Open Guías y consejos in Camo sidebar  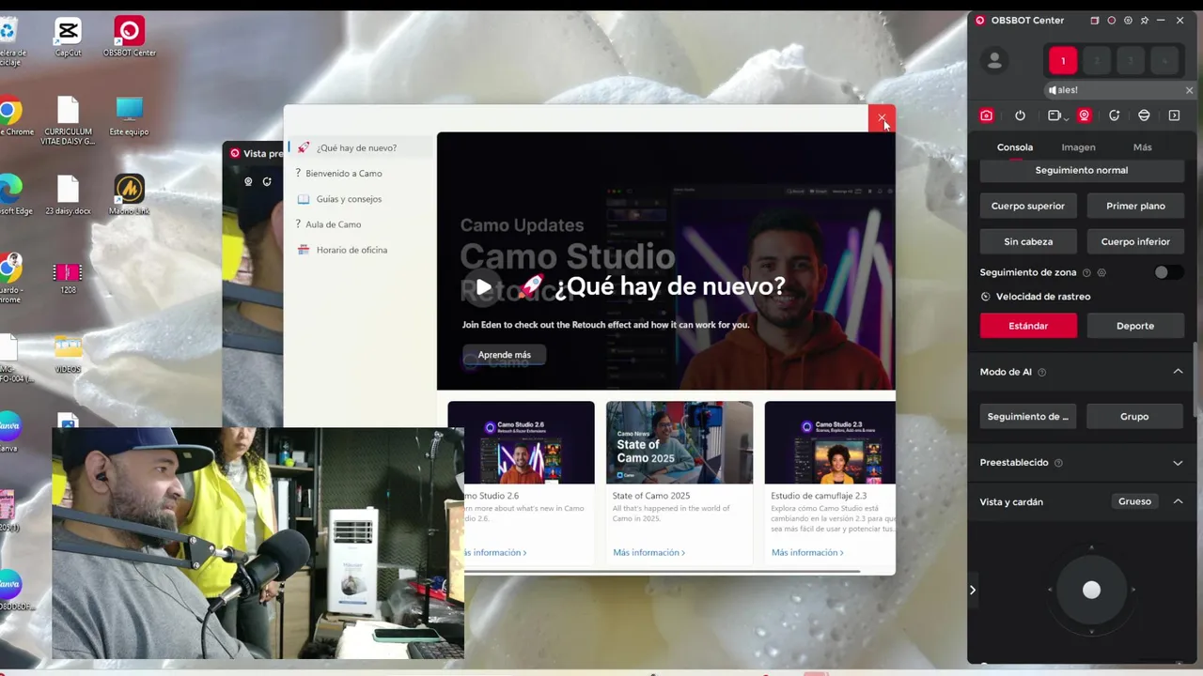pos(360,199)
